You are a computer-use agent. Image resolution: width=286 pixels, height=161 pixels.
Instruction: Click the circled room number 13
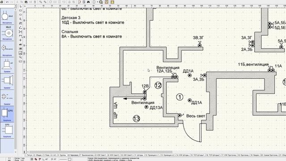pos(136,119)
